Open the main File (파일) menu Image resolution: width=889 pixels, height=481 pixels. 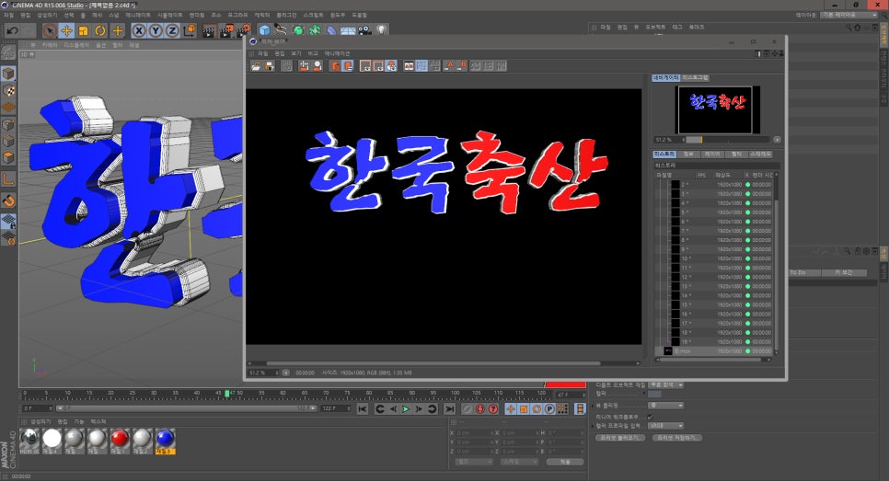pyautogui.click(x=8, y=16)
